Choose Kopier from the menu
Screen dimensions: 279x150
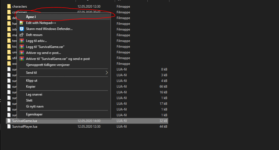pos(31,86)
